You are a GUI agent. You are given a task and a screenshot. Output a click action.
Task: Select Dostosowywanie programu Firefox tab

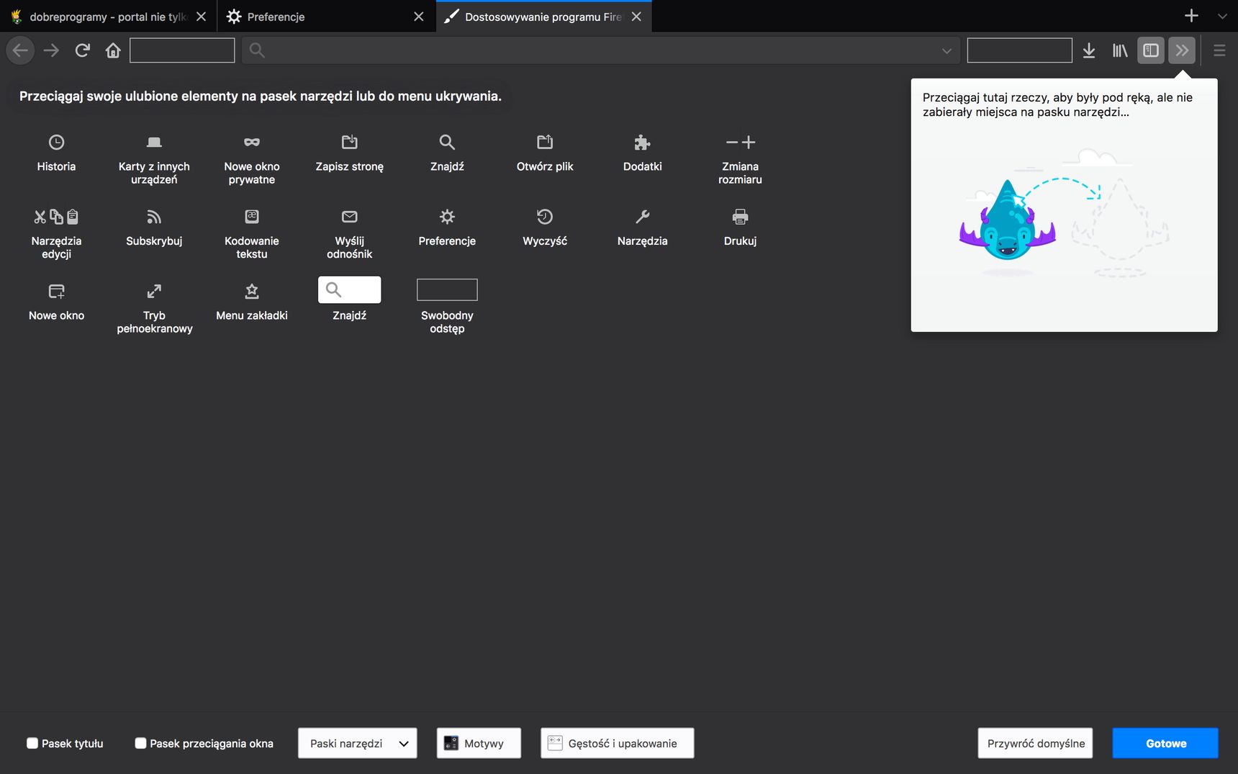544,16
